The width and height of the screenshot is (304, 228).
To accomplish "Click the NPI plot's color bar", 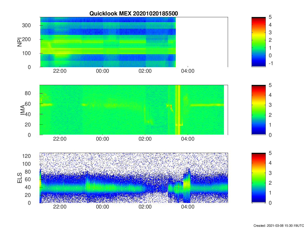I will (x=258, y=42).
